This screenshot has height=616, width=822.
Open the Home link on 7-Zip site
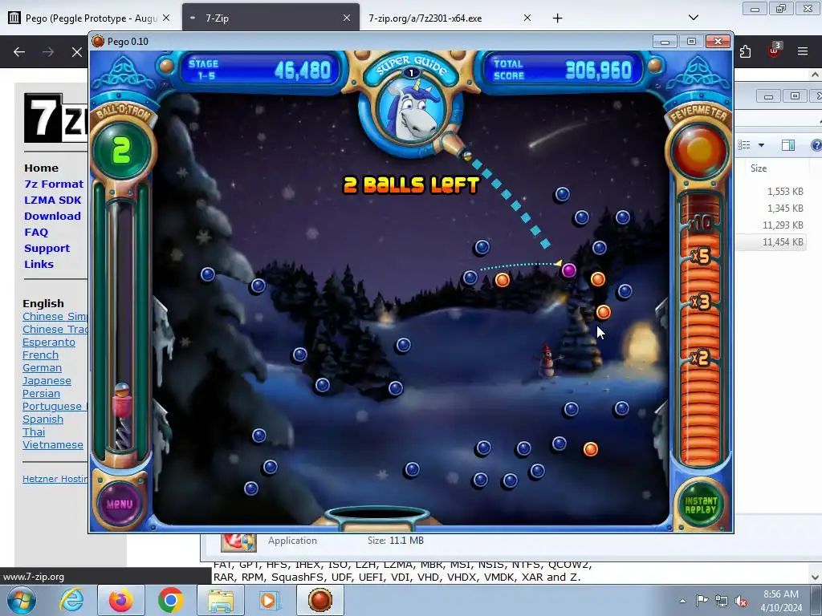(x=41, y=168)
